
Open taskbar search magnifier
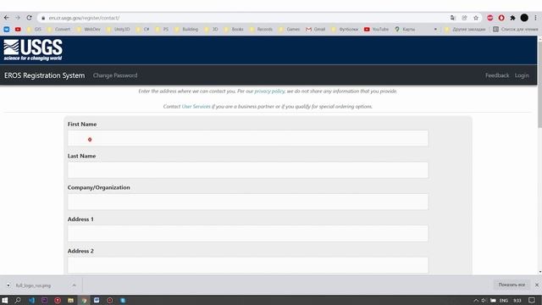point(18,300)
